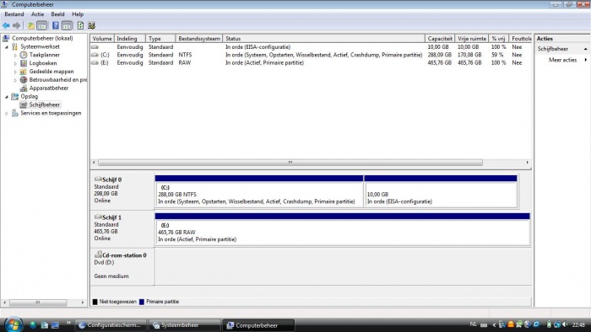Click the taskbar clock showing 22:48
Screen dimensions: 591x332
[578, 325]
